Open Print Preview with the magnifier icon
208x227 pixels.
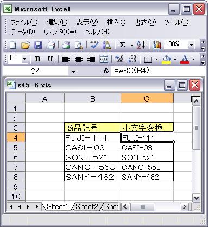(x=79, y=45)
